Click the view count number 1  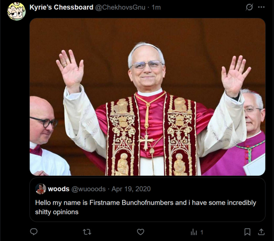click(202, 232)
